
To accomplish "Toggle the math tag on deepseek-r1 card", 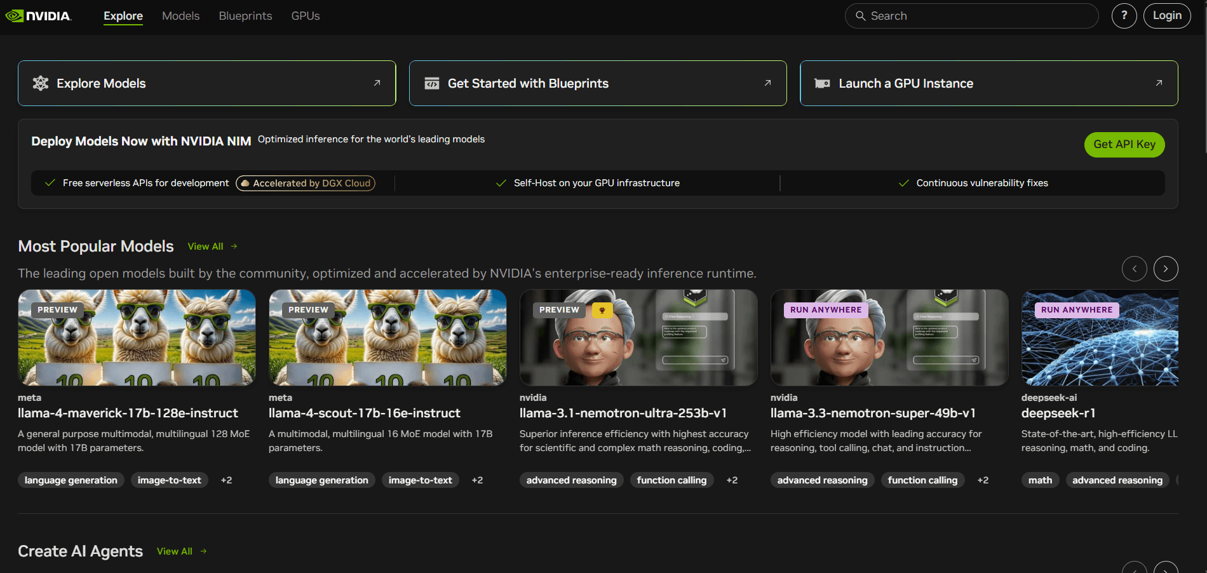I will (x=1039, y=480).
